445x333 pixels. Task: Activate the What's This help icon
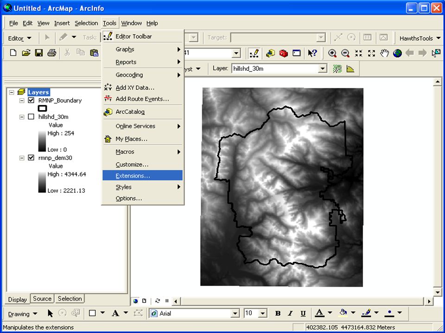point(312,53)
